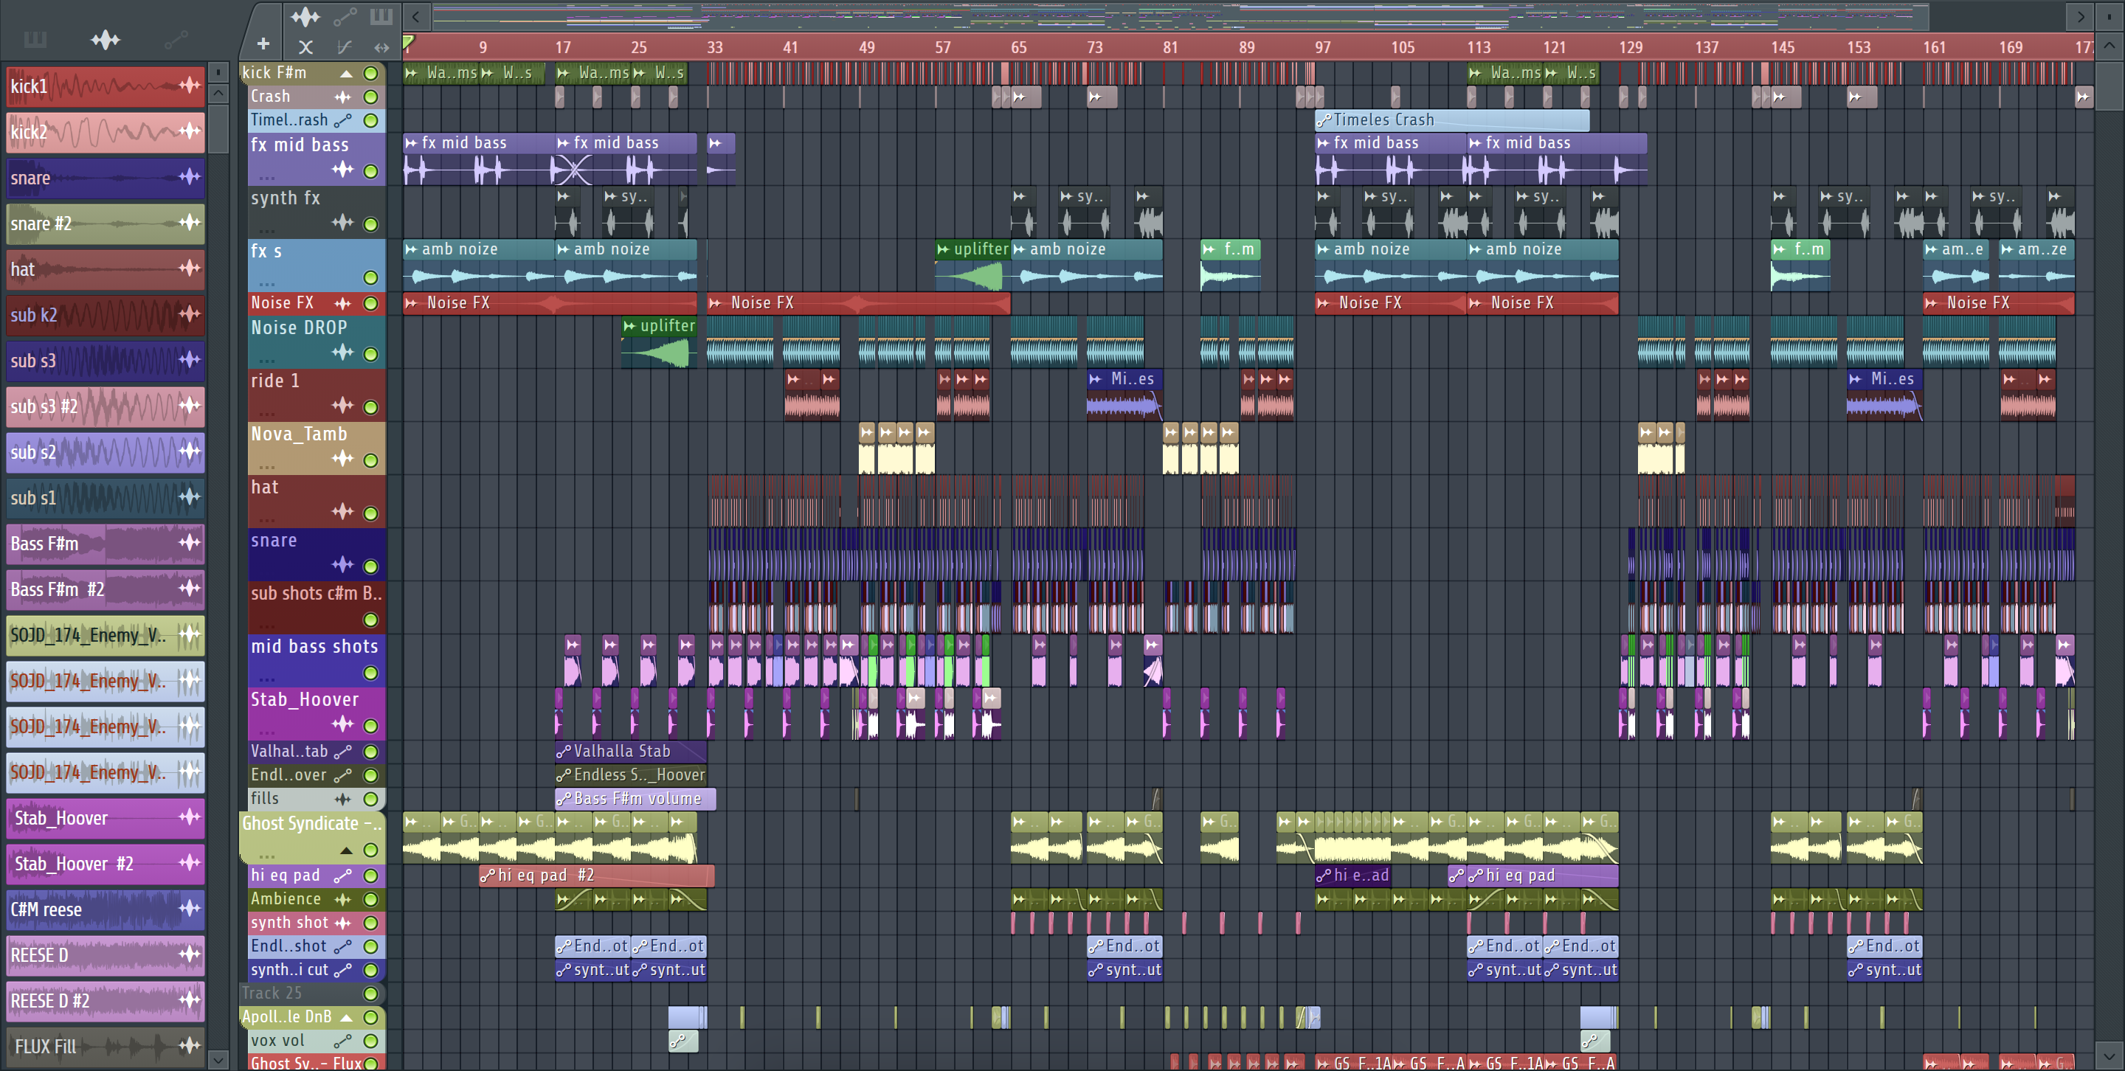Click the automation icon on Timel..rash track
This screenshot has width=2125, height=1071.
point(342,120)
